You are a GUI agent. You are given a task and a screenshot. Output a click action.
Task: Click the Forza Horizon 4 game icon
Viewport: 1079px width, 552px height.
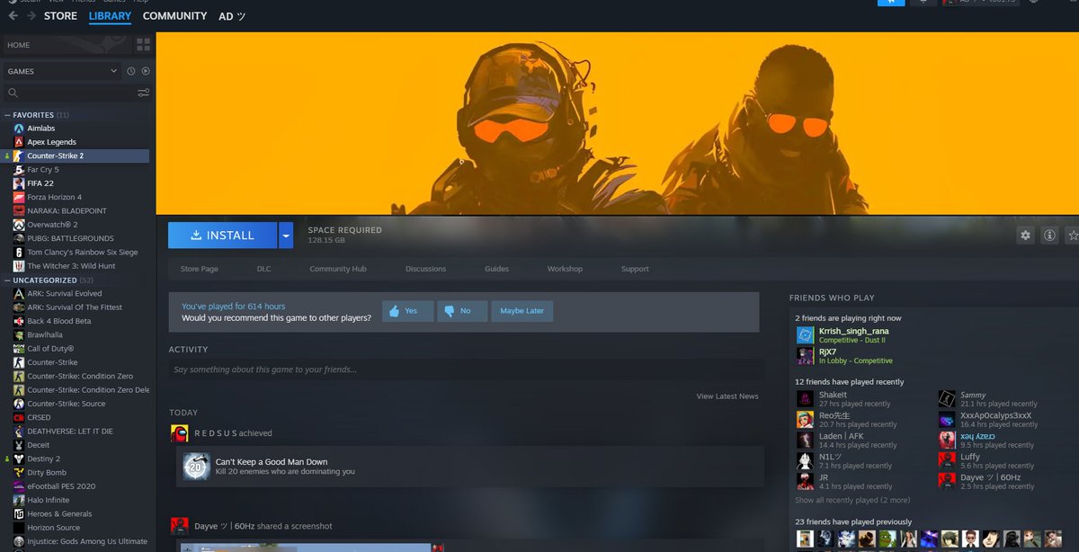tap(19, 197)
